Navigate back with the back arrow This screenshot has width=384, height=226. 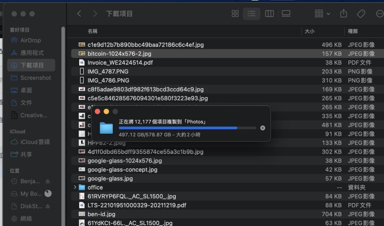[x=79, y=14]
